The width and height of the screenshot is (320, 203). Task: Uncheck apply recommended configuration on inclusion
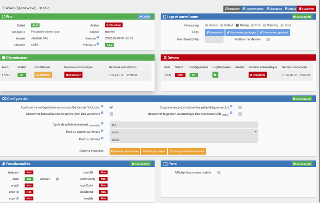(x=111, y=107)
